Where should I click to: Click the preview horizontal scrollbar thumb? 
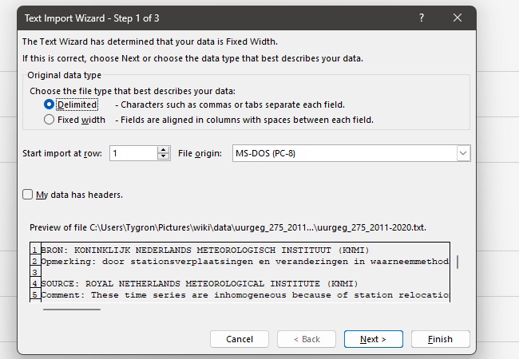(72, 308)
